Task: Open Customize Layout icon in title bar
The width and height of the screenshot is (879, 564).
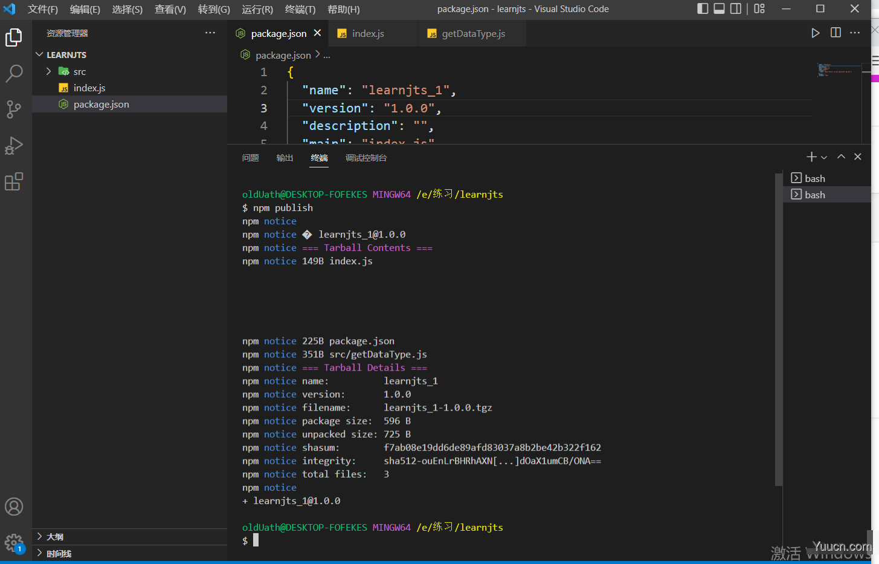Action: point(759,8)
